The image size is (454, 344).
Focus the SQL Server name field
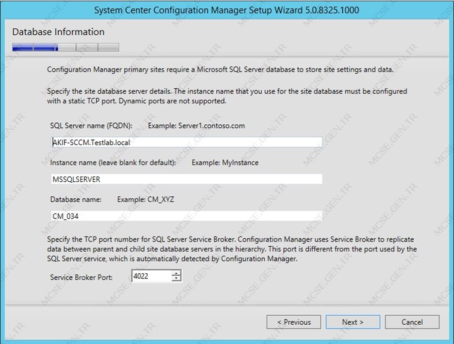tap(187, 142)
